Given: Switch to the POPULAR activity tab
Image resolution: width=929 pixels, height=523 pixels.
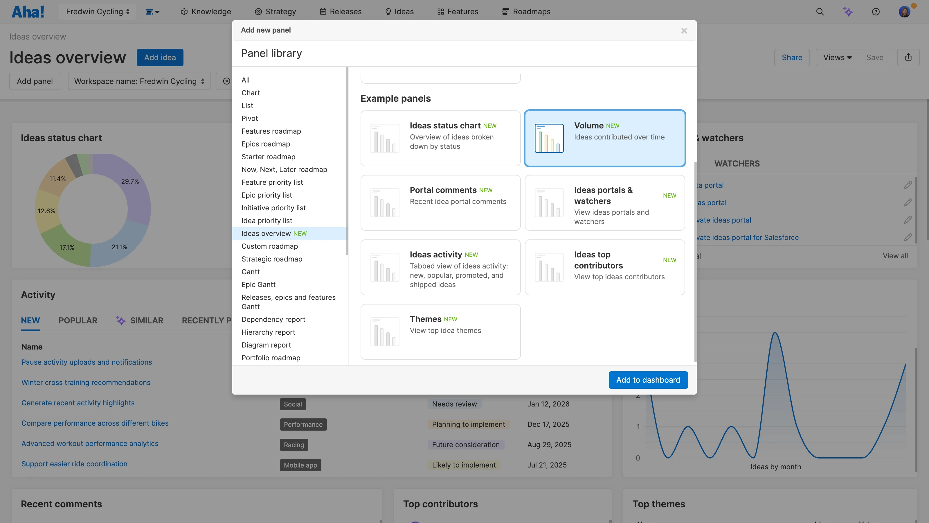Looking at the screenshot, I should click(x=78, y=320).
